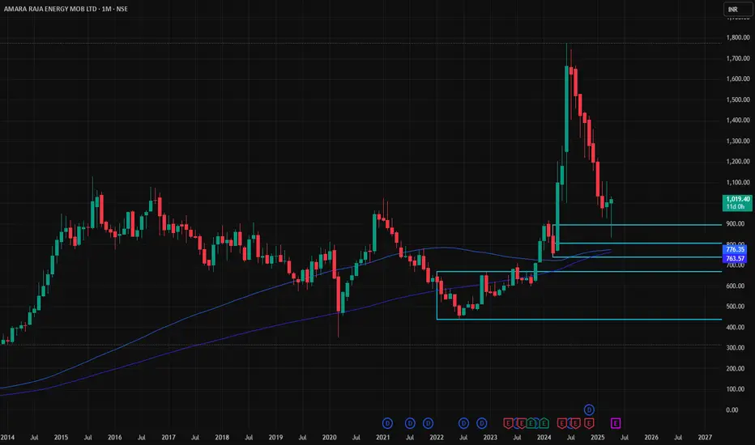Open red earnings marker right after Jul 2023
Image resolution: width=755 pixels, height=445 pixels.
click(x=522, y=423)
